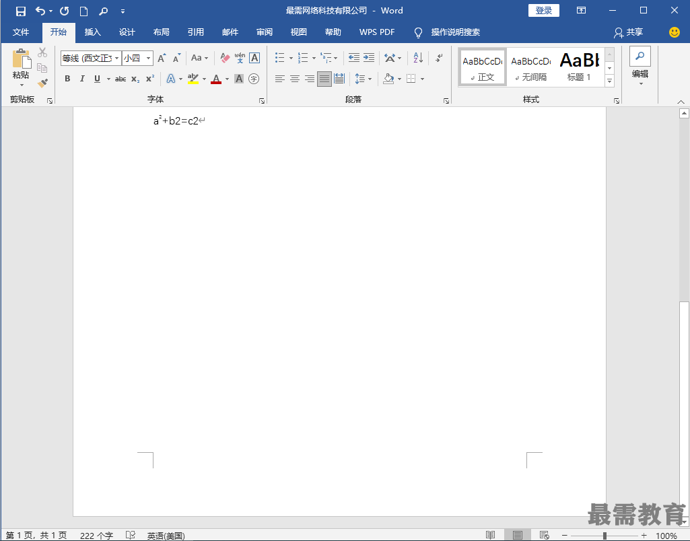Switch to the 引用 (References) tab
Image resolution: width=690 pixels, height=541 pixels.
click(x=196, y=32)
